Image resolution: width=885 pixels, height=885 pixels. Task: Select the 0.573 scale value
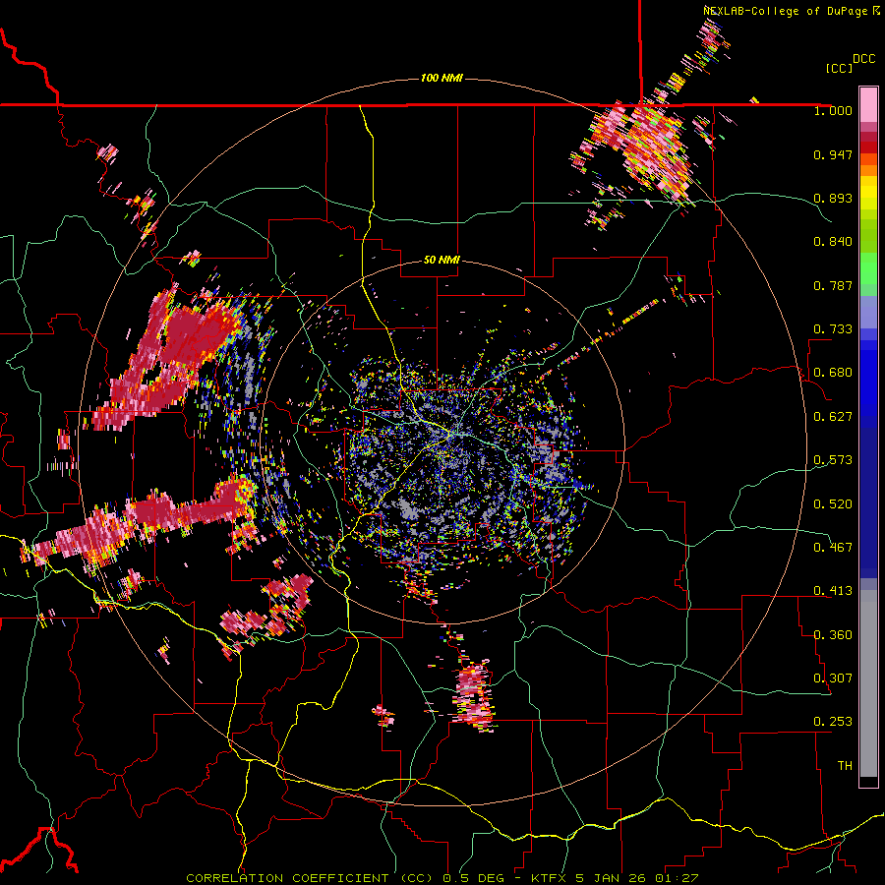[x=833, y=460]
